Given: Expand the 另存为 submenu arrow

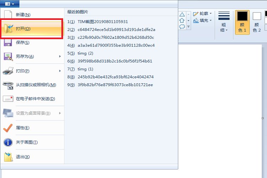Looking at the screenshot, I should click(60, 56).
